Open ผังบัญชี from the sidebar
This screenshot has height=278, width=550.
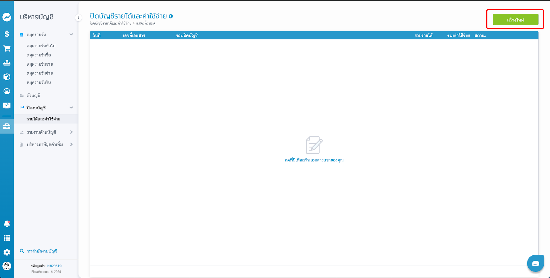tap(33, 95)
